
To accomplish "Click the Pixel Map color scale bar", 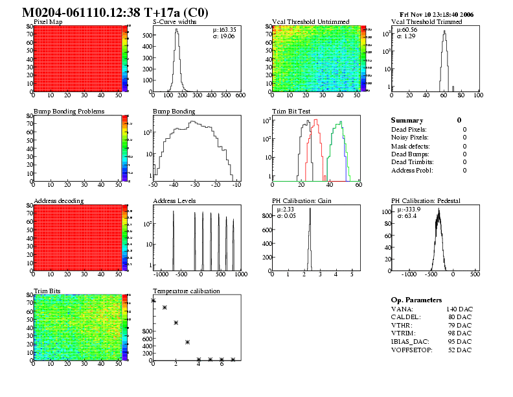I will pos(125,58).
